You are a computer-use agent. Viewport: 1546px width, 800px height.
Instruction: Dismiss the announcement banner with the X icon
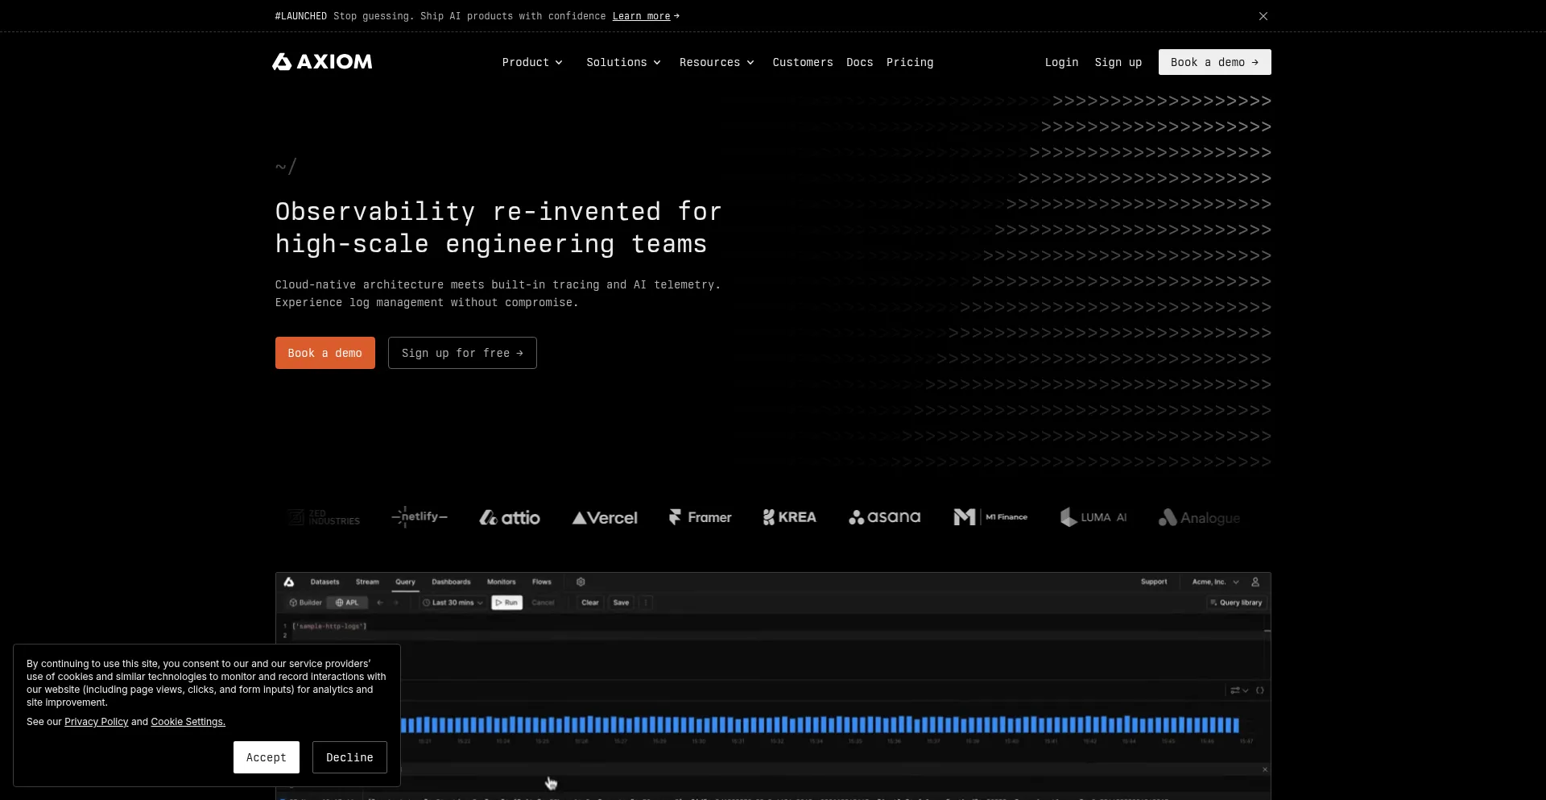point(1263,16)
